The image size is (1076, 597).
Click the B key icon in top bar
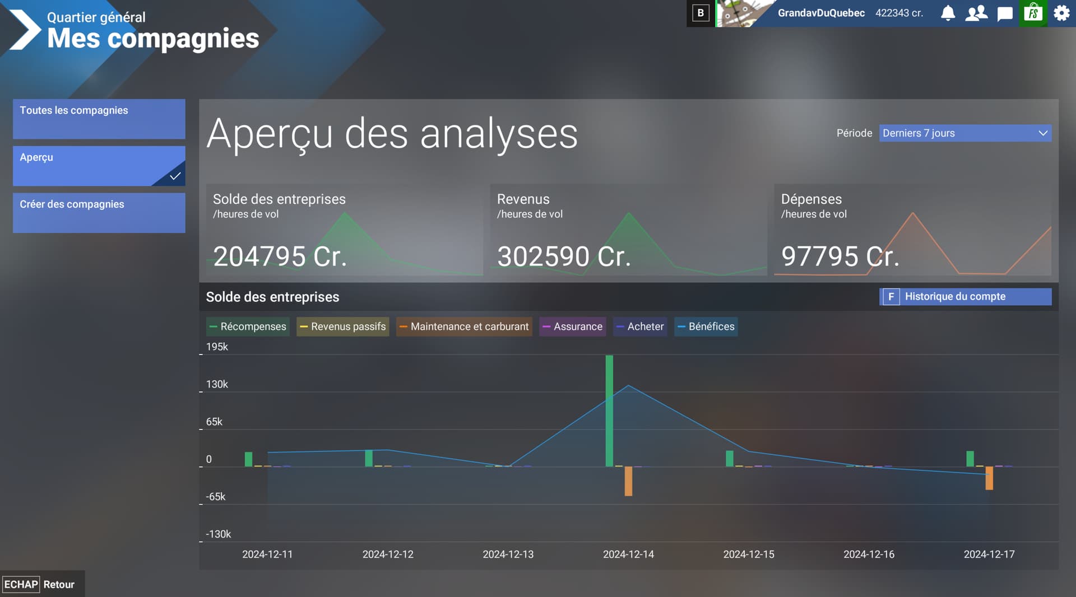(701, 13)
